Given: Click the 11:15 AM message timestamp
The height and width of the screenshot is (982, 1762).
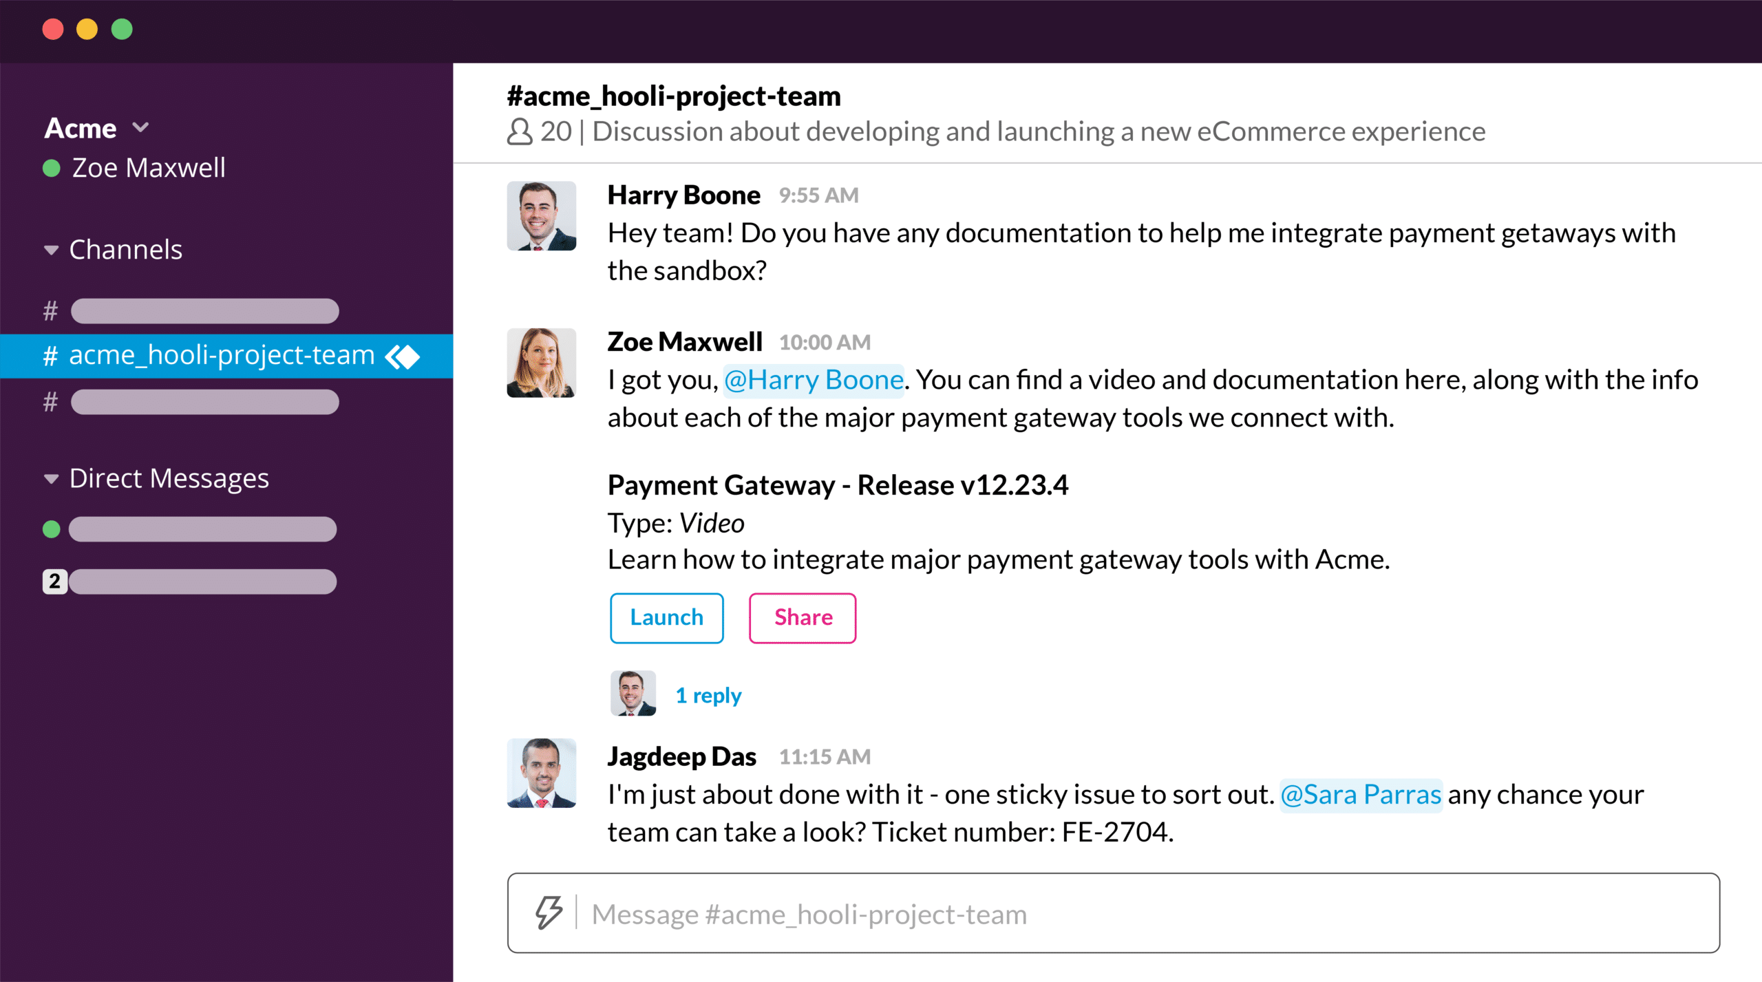Looking at the screenshot, I should pos(825,757).
